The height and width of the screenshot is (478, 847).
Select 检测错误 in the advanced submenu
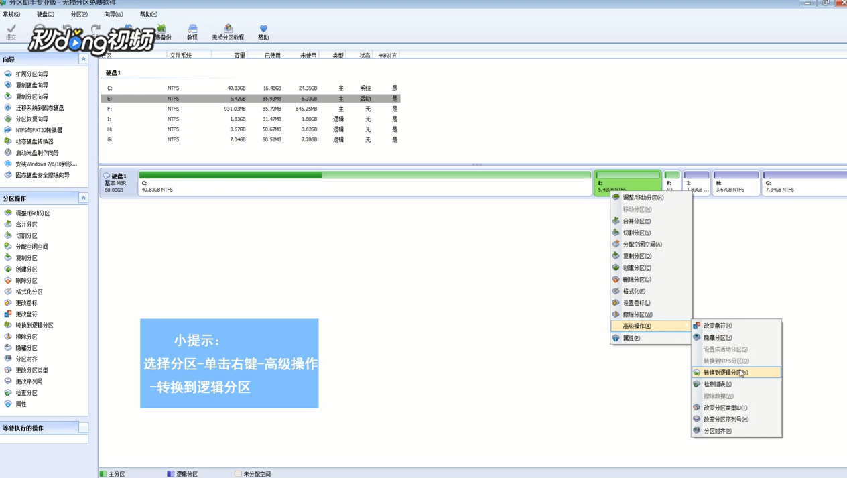coord(736,385)
